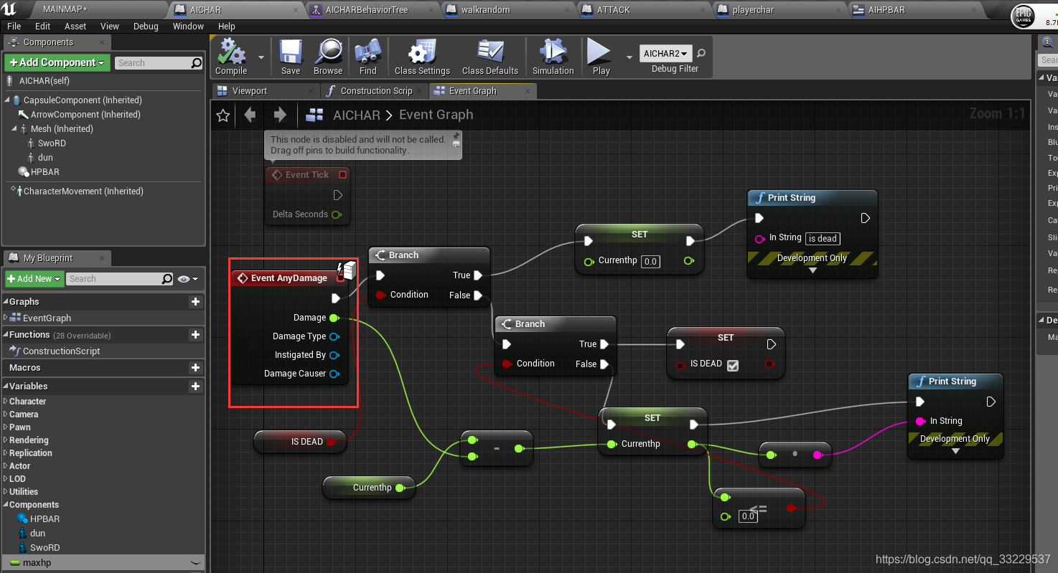The width and height of the screenshot is (1058, 573).
Task: Click the Save toolbar icon
Action: 291,52
